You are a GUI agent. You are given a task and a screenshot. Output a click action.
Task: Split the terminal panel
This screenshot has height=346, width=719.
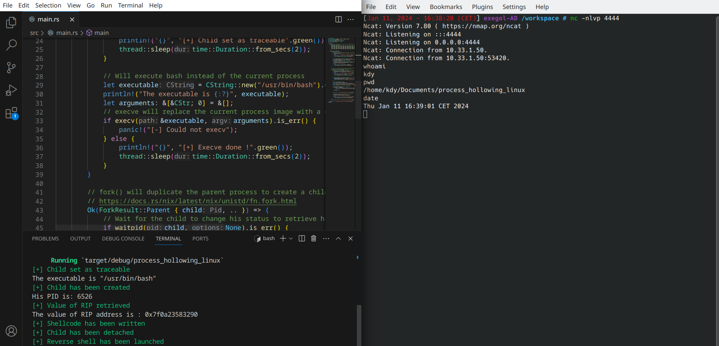coord(302,239)
